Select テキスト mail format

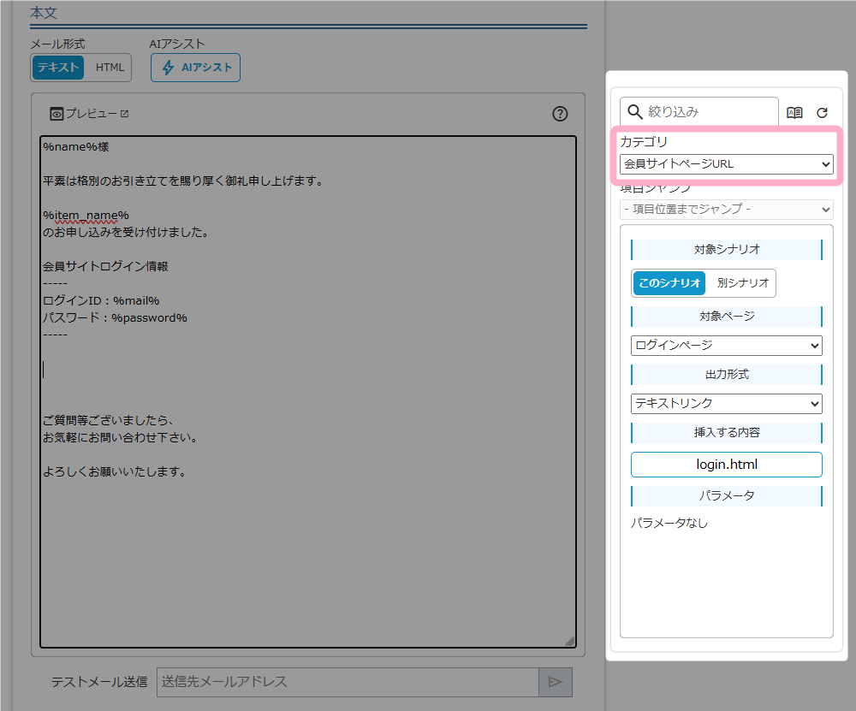[58, 68]
